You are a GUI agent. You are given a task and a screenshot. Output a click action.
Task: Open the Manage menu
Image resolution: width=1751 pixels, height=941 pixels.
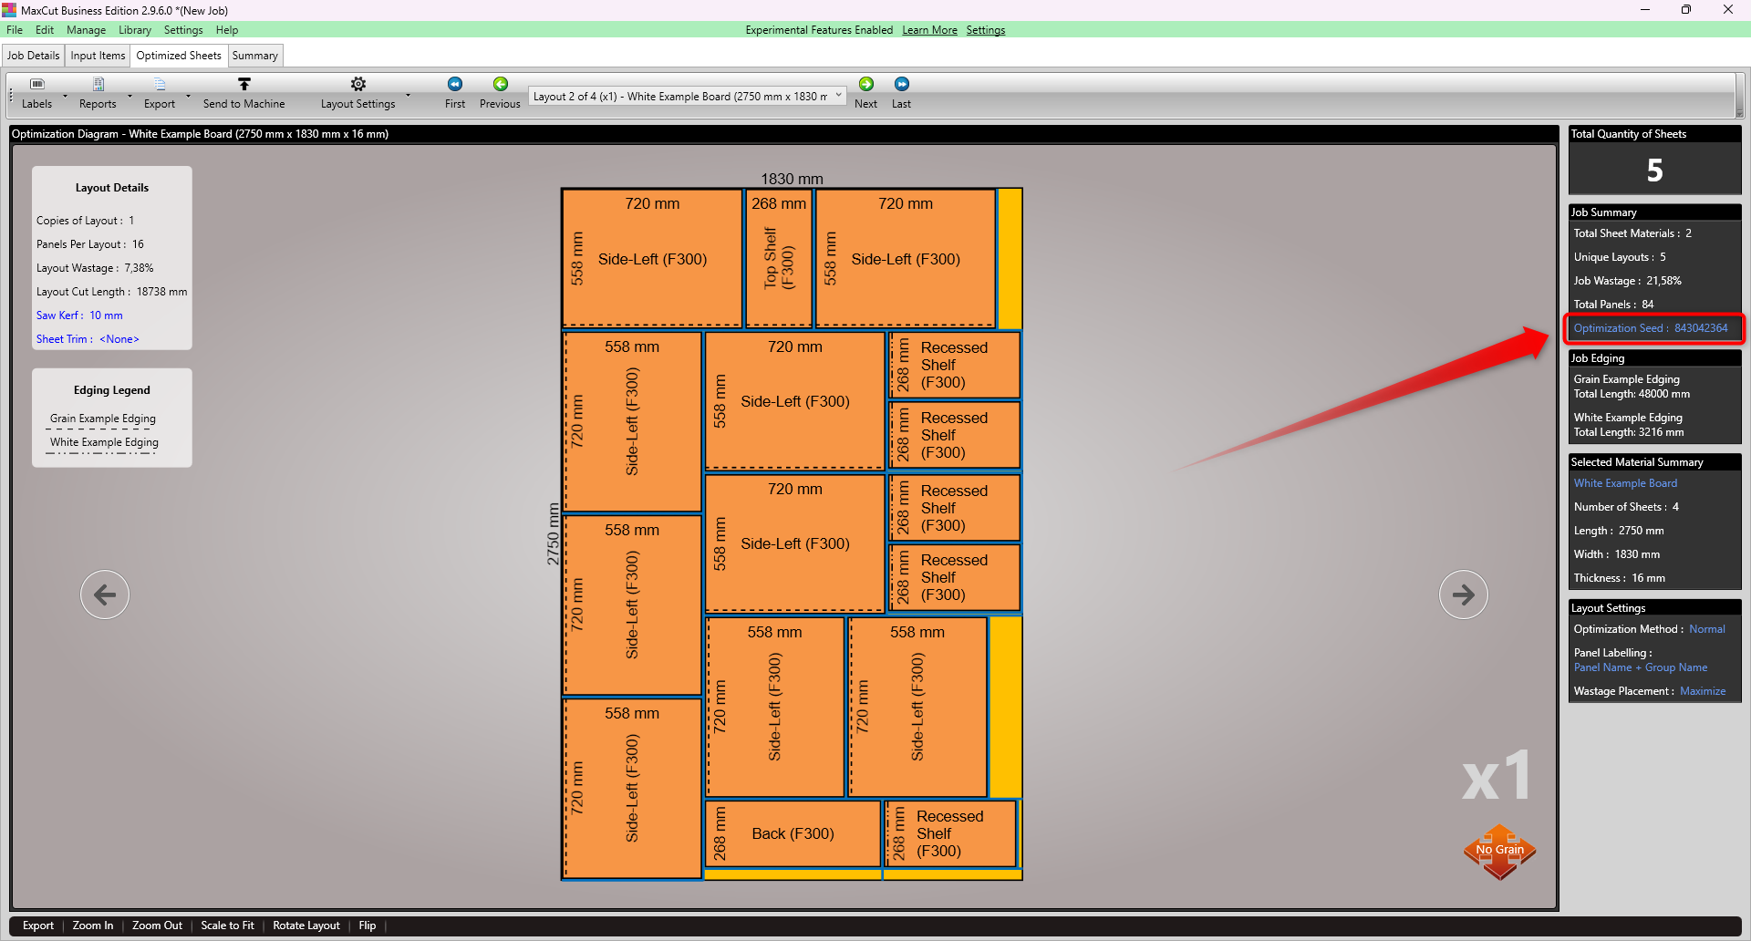click(86, 30)
